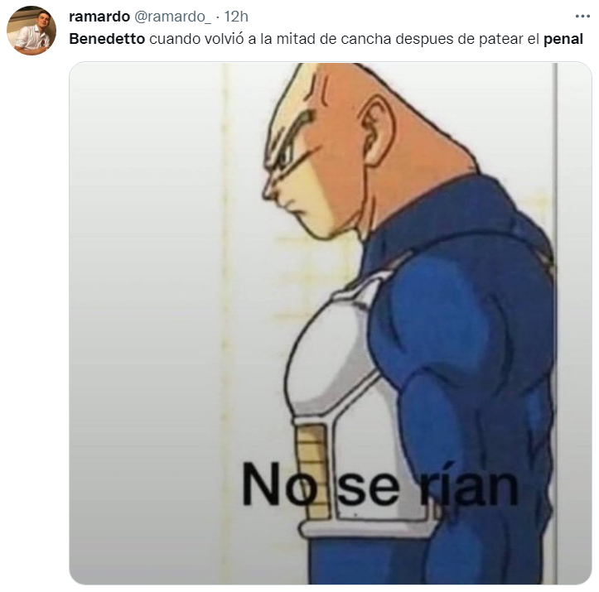This screenshot has height=592, width=599.
Task: Open the Vegeta meme image
Action: pos(331,323)
